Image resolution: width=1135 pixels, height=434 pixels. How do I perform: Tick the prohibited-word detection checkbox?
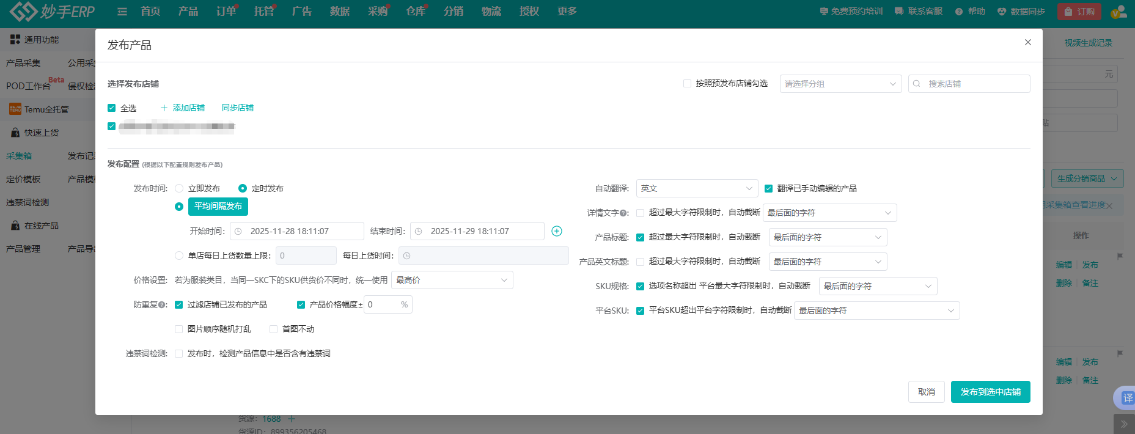(179, 353)
